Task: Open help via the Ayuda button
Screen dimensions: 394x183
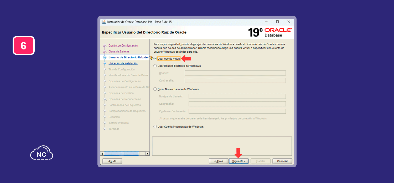Action: click(112, 161)
